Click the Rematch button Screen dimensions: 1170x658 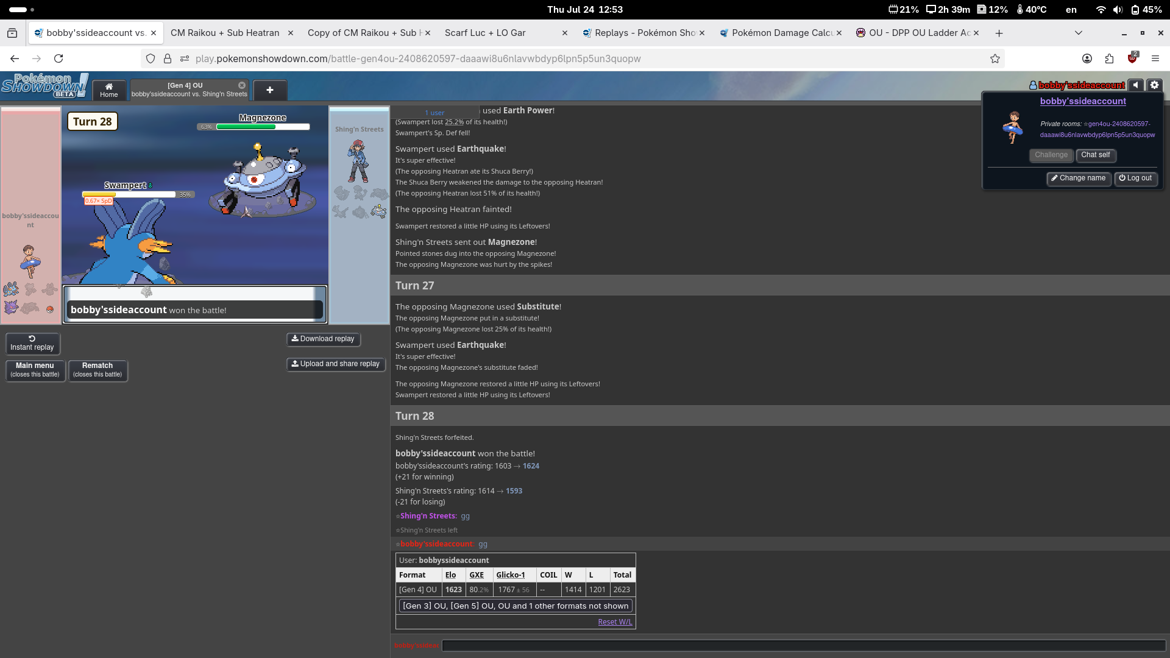point(97,370)
